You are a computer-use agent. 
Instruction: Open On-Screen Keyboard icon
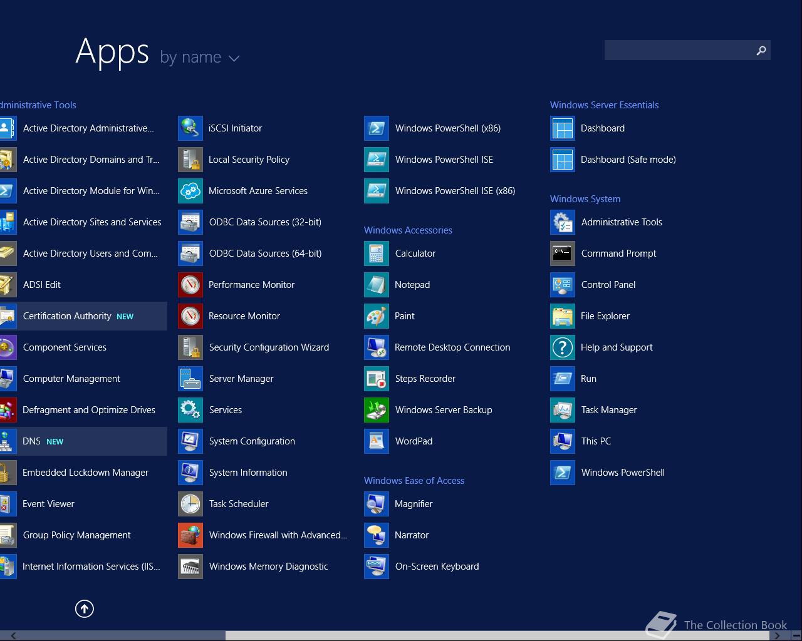pos(377,567)
